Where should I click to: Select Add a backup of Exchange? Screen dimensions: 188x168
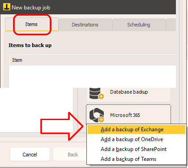point(137,129)
